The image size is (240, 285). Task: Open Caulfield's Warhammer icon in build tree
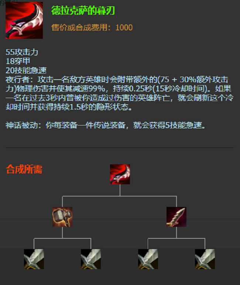[62, 217]
